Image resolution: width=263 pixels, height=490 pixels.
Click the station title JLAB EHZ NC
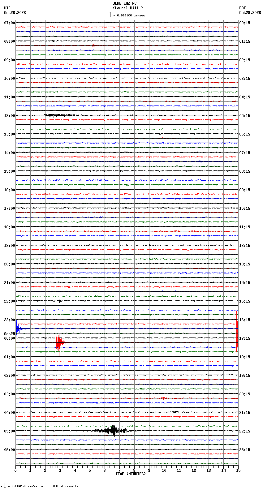pyautogui.click(x=125, y=3)
